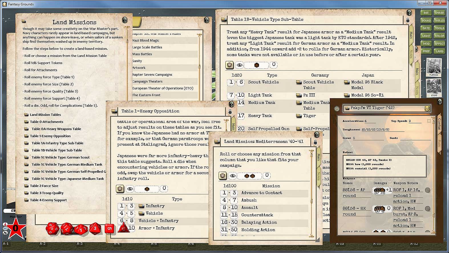
Task: Open Table 2-Force Size from list
Action: (44, 186)
